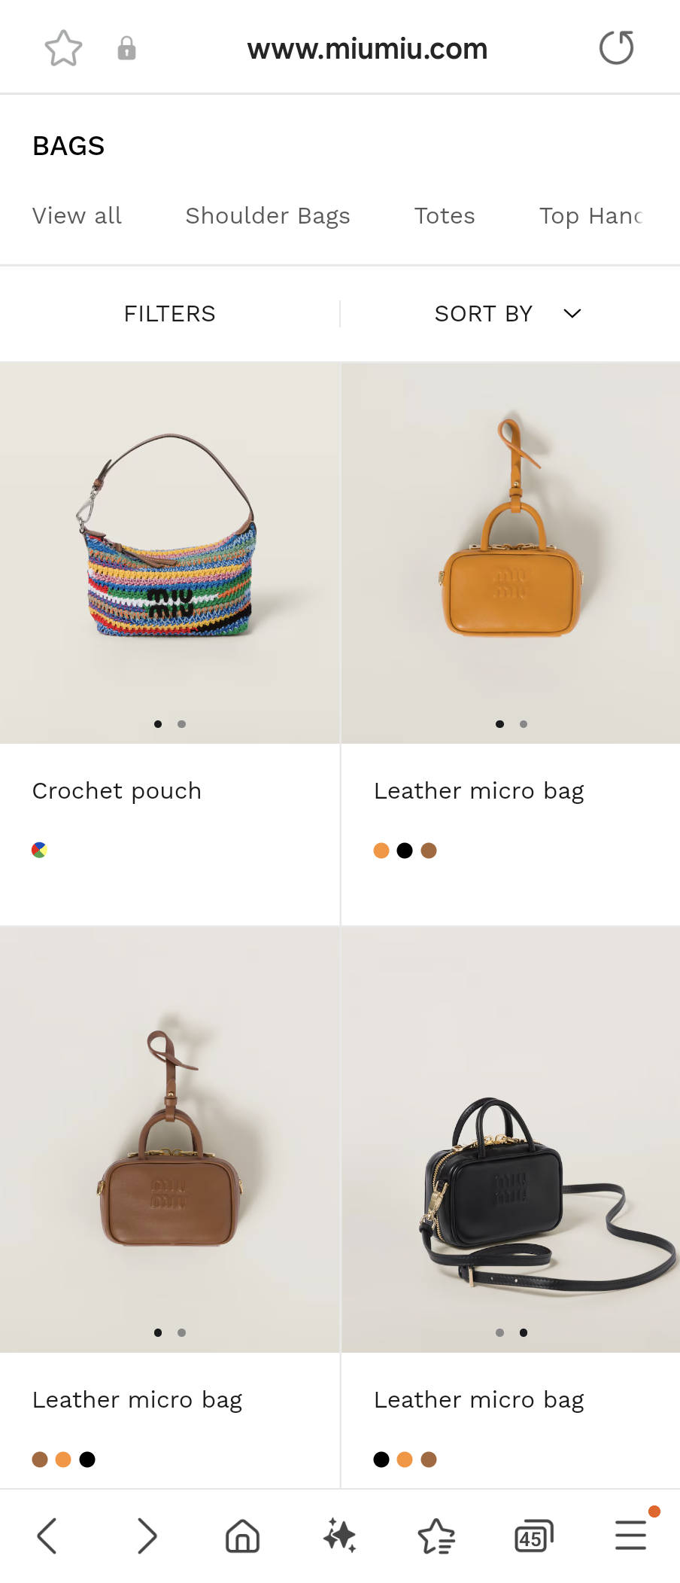680x1583 pixels.
Task: Select the Shoulder Bags category tab
Action: coord(268,216)
